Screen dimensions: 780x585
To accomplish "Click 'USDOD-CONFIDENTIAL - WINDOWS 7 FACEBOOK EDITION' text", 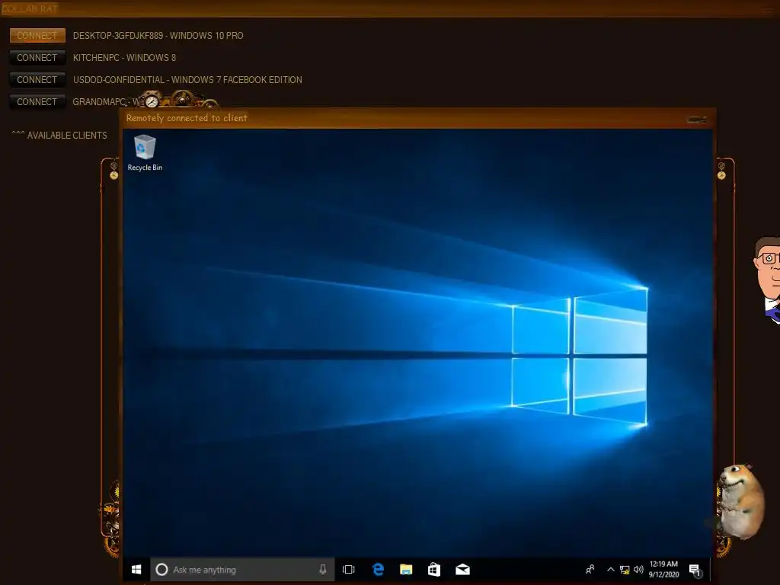I will pos(187,79).
